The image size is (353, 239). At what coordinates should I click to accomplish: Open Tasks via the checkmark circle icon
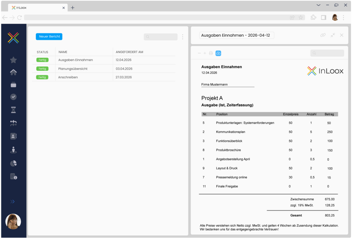(x=13, y=97)
